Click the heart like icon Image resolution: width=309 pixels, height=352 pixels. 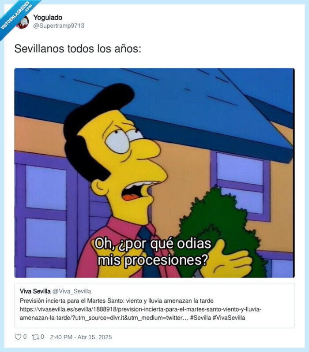coord(18,337)
